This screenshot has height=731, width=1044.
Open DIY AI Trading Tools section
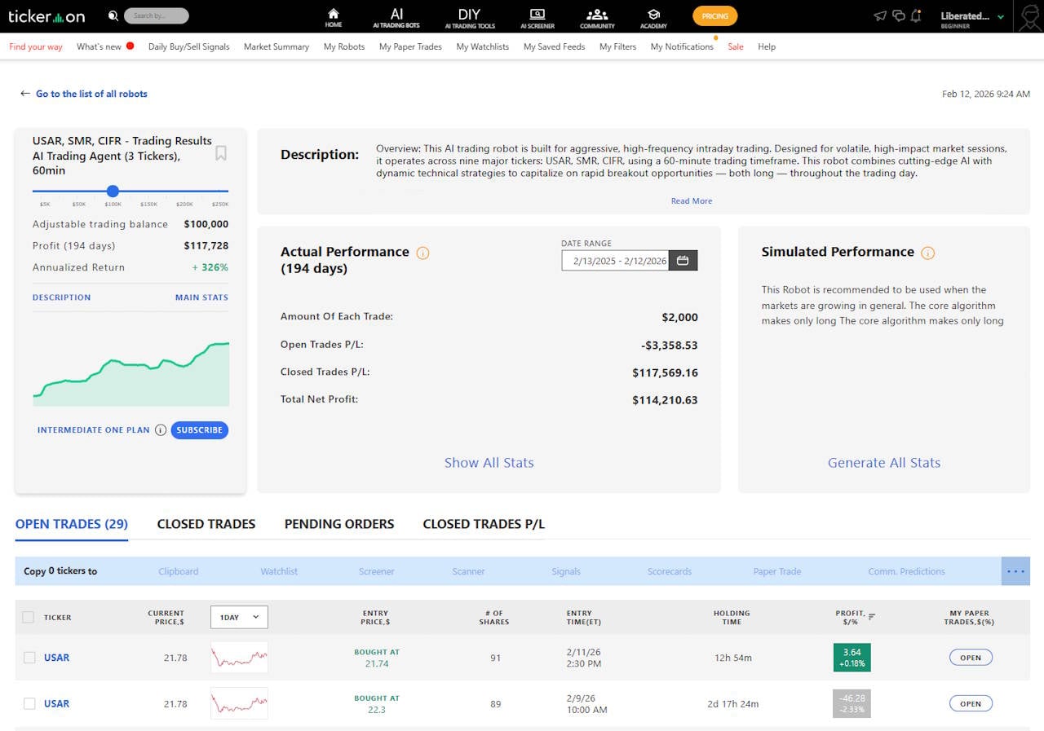(x=469, y=16)
